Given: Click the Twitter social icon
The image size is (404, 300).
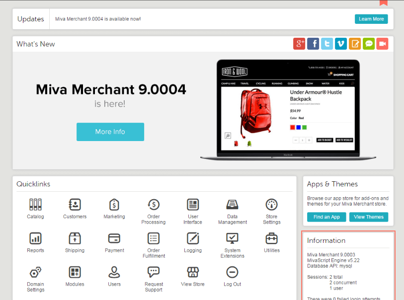Looking at the screenshot, I should click(x=327, y=44).
